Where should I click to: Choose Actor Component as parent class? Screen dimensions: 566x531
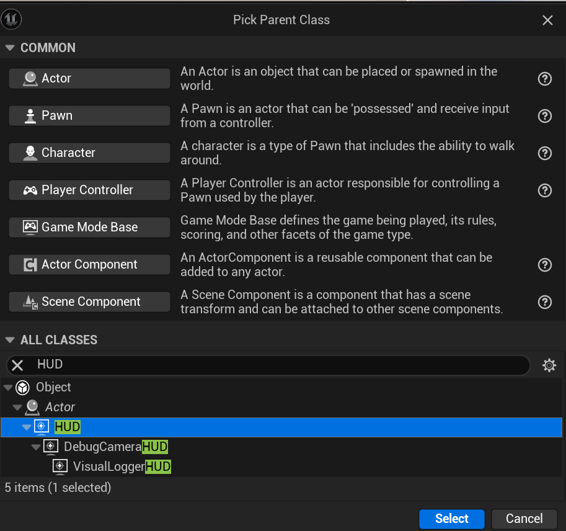pos(89,264)
